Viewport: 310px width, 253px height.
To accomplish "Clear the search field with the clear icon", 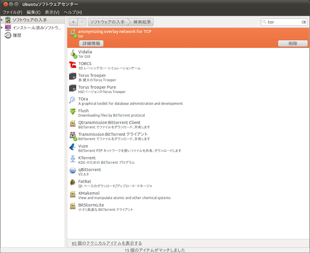I will click(304, 22).
